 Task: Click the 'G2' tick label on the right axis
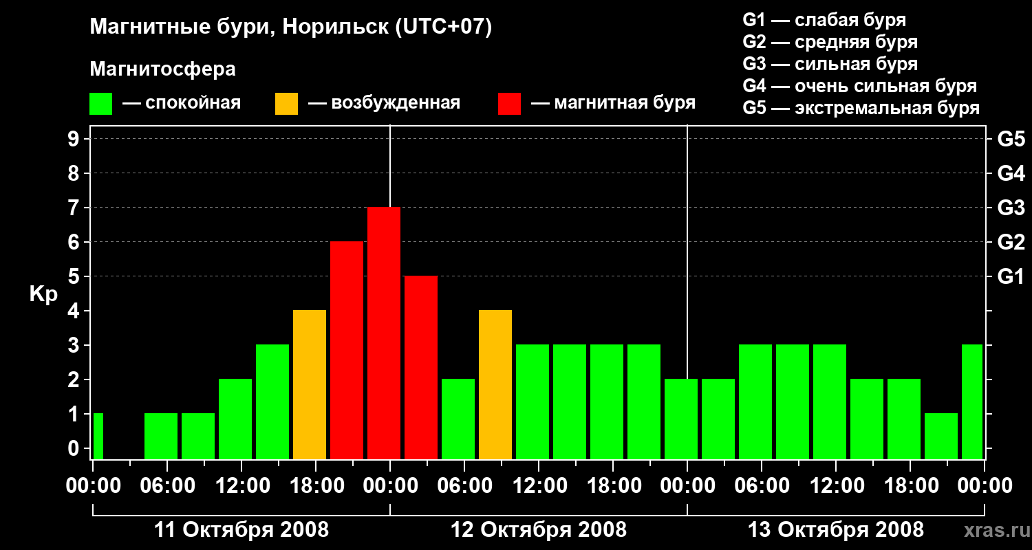tap(1011, 243)
